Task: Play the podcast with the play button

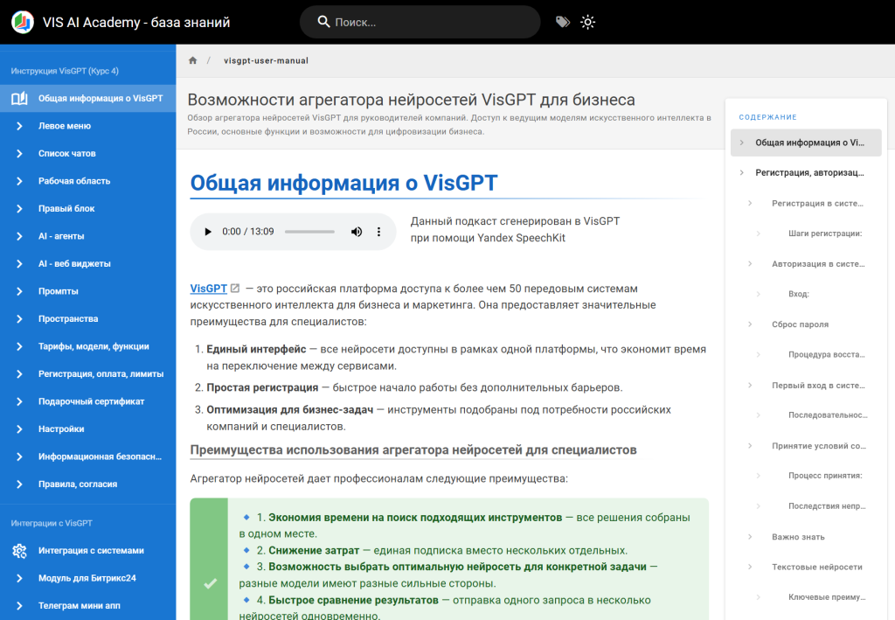Action: [x=206, y=231]
